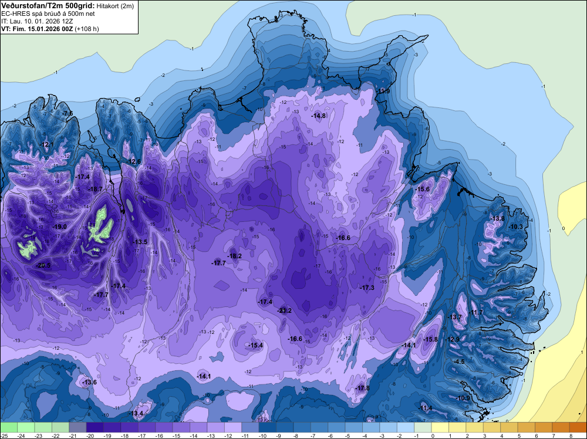Viewport: 587px width, 439px height.
Task: Select the legend swatch labeled -22
Action: (x=60, y=427)
